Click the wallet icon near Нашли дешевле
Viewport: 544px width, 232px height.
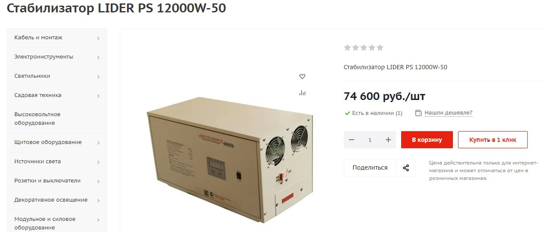[418, 113]
